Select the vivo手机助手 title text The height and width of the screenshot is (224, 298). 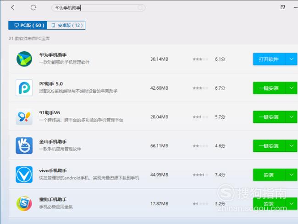tap(53, 171)
